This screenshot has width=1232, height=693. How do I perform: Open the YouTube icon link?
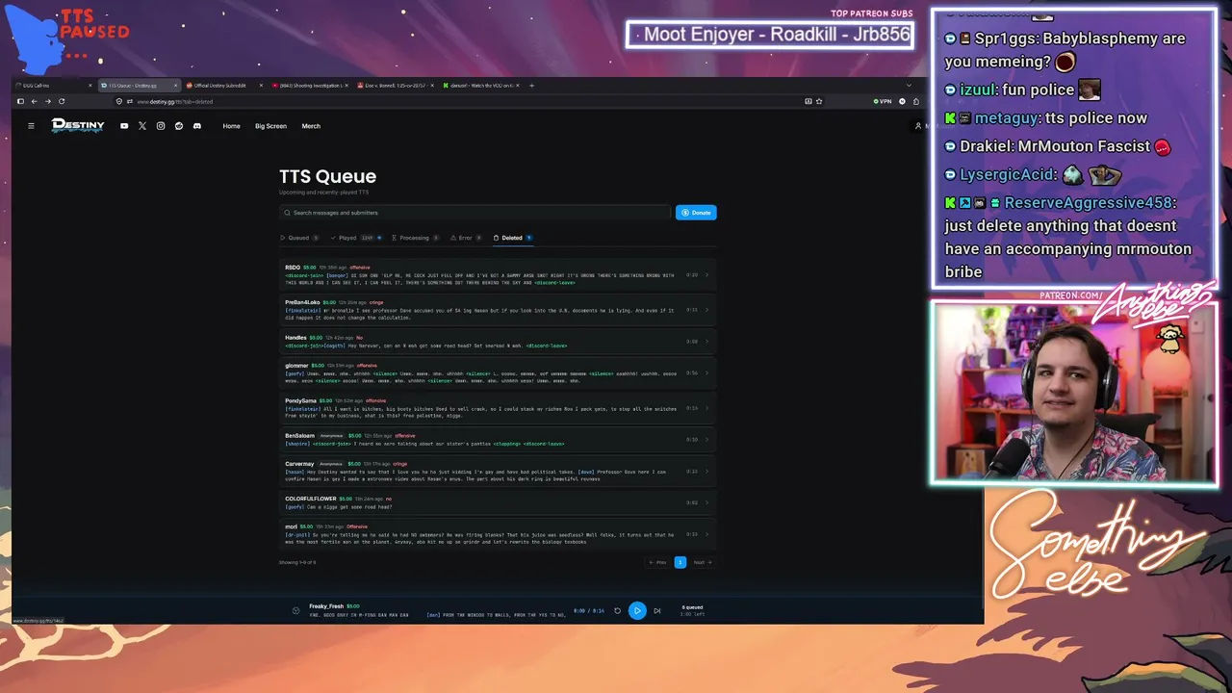[124, 126]
